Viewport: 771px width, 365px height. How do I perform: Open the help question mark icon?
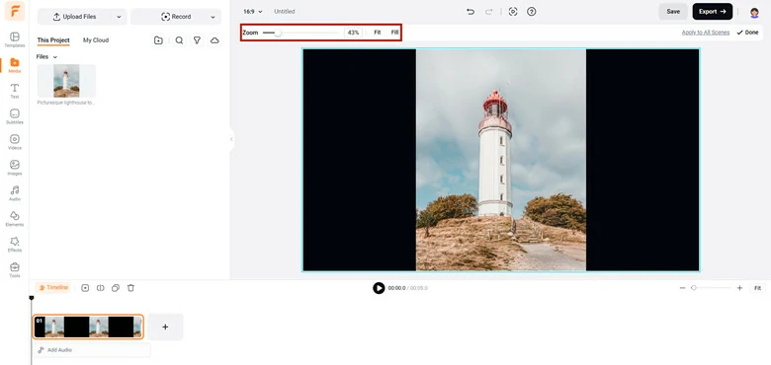pyautogui.click(x=531, y=11)
